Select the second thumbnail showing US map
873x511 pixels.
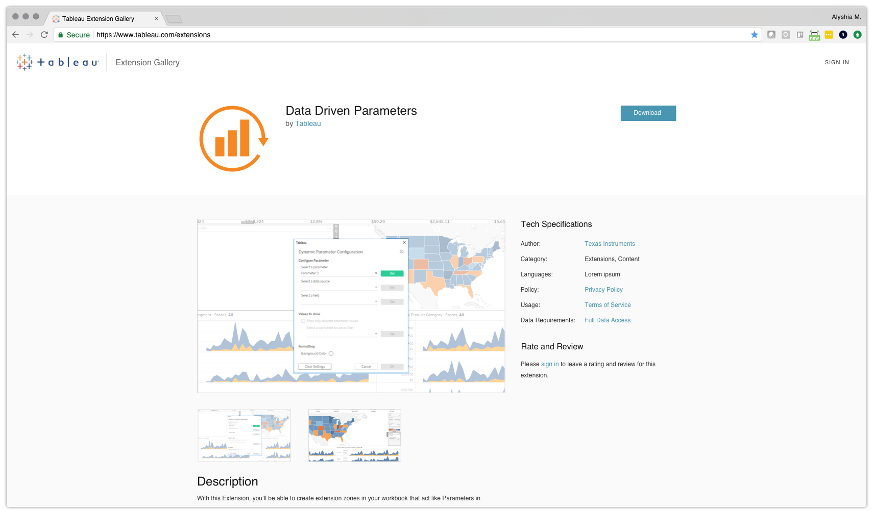click(x=355, y=436)
